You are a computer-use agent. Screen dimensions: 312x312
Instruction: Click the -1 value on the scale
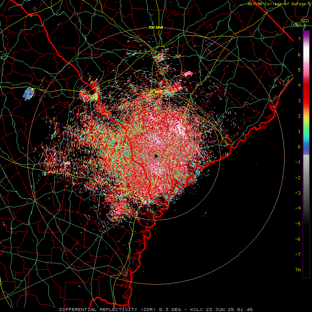click(298, 162)
